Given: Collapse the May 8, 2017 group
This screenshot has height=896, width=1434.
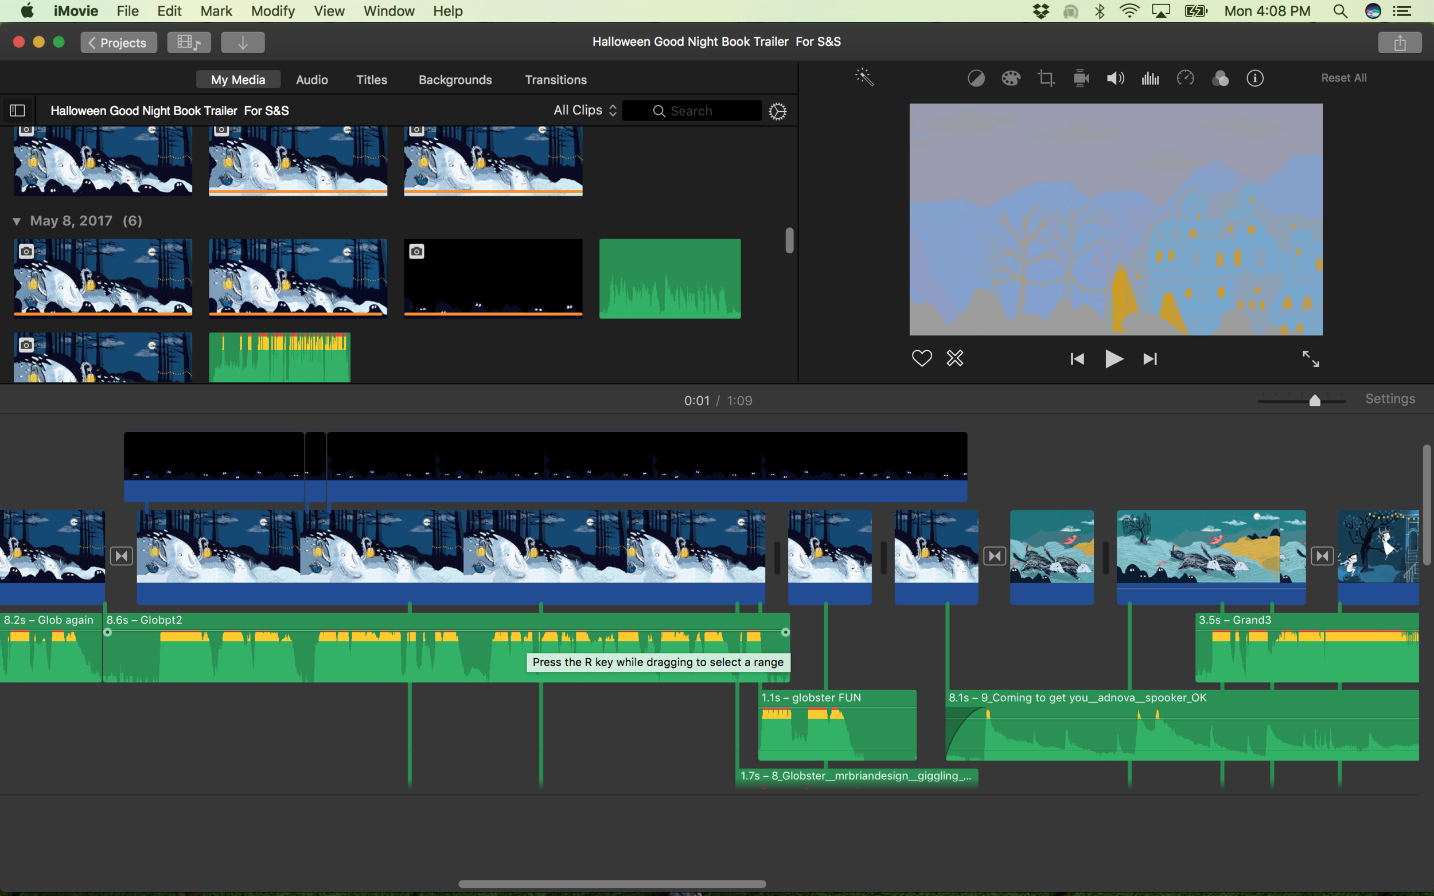Looking at the screenshot, I should 17,221.
